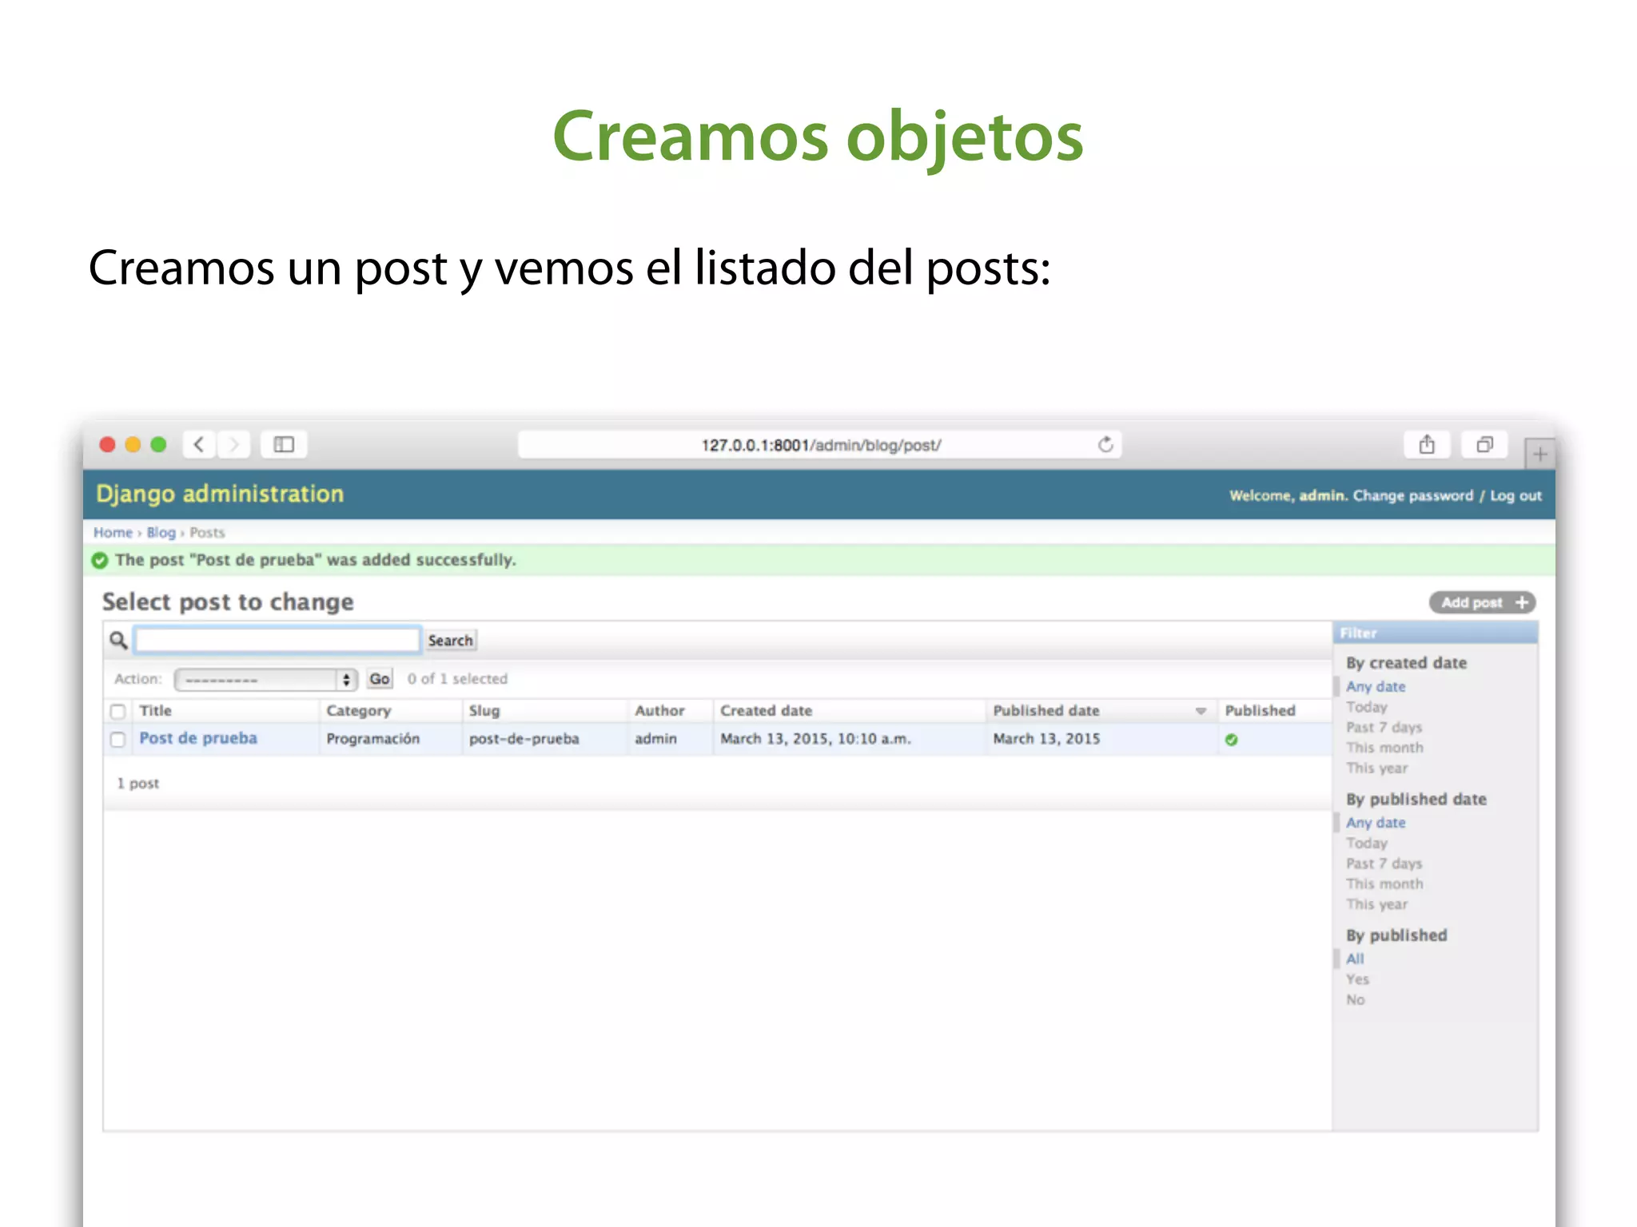Filter created date by This year

coord(1376,768)
